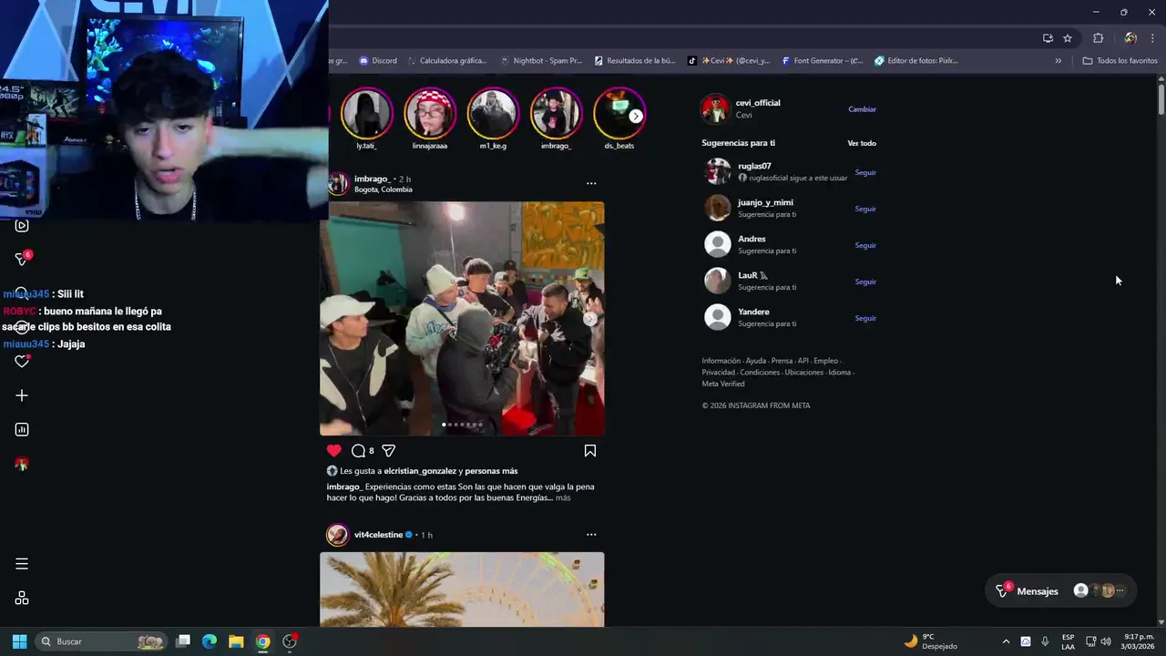The height and width of the screenshot is (656, 1166).
Task: Open ruglas07 suggested profile
Action: pos(754,166)
